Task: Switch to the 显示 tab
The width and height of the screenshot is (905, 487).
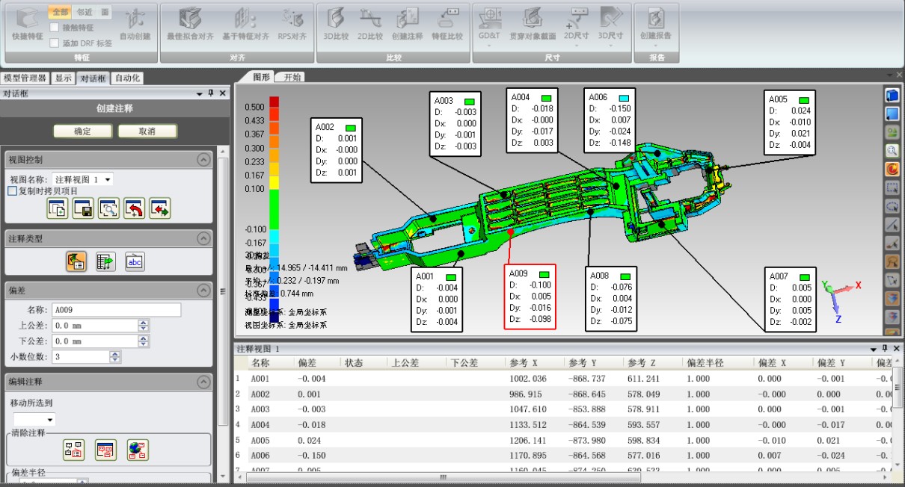Action: point(64,78)
